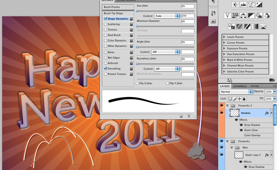This screenshot has width=277, height=170.
Task: Disable the Smoothing checkbox
Action: click(x=106, y=69)
